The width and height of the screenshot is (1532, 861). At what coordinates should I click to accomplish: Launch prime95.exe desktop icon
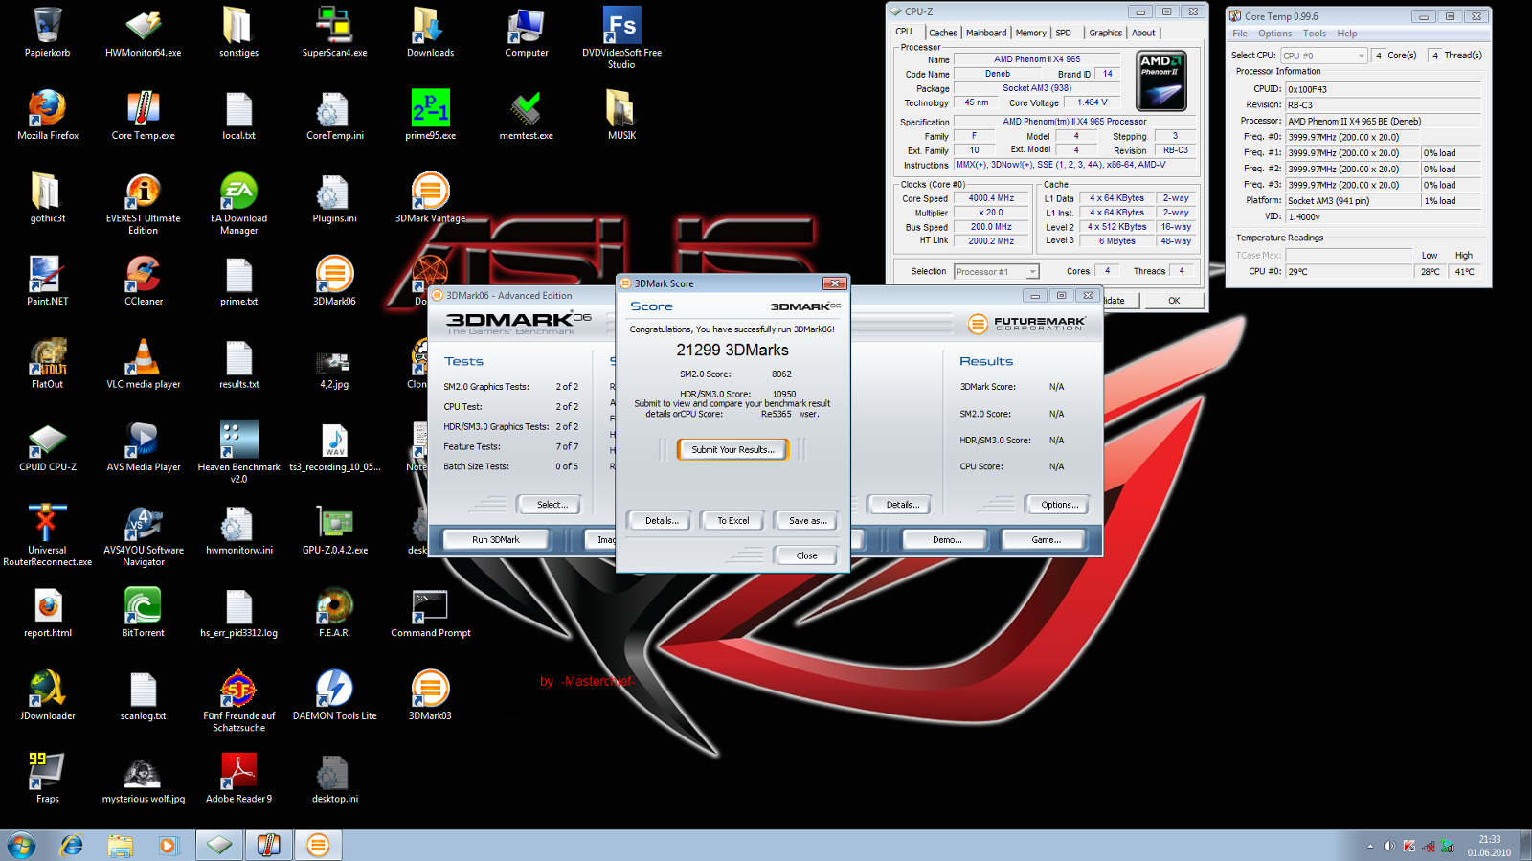point(430,115)
